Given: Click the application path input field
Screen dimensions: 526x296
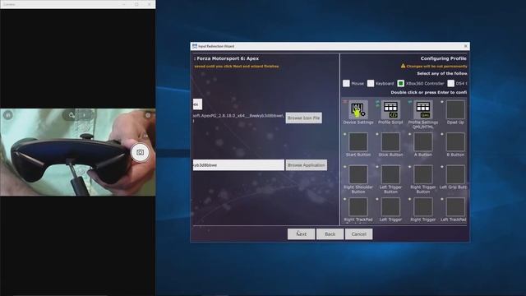Looking at the screenshot, I should click(x=238, y=165).
